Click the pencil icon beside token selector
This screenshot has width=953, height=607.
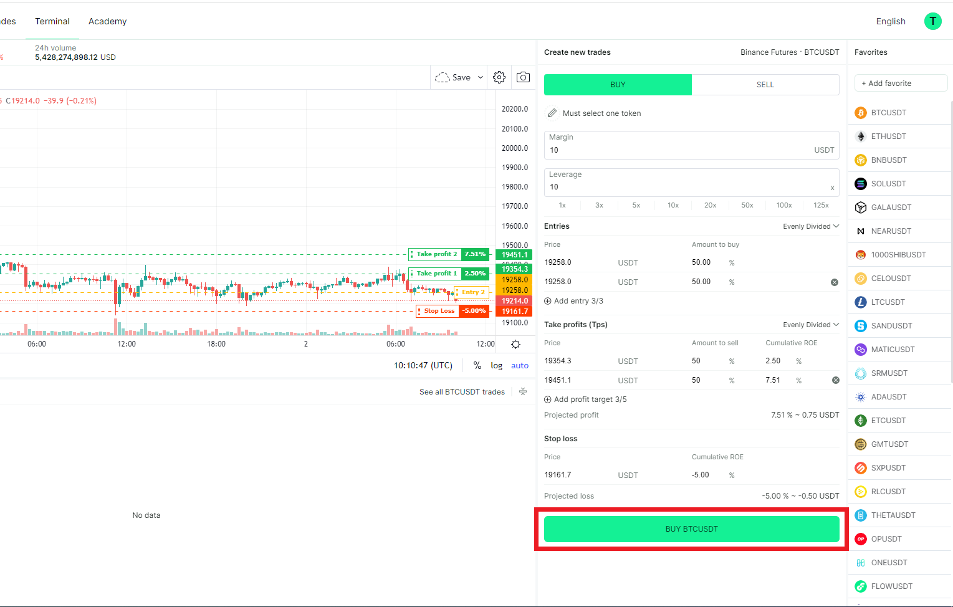(x=552, y=113)
